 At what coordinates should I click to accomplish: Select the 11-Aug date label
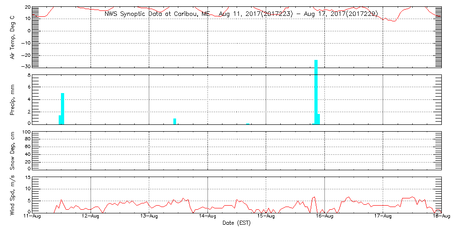coord(32,216)
